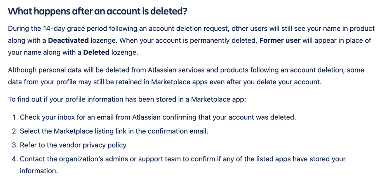Click step "Contact the organization's admins or support team"
Viewport: 388px width, 183px height.
[183, 165]
